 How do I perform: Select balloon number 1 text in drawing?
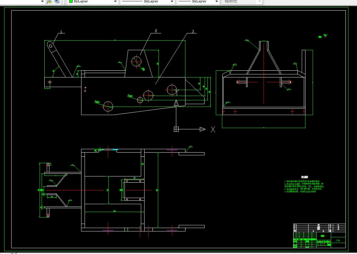61,31
